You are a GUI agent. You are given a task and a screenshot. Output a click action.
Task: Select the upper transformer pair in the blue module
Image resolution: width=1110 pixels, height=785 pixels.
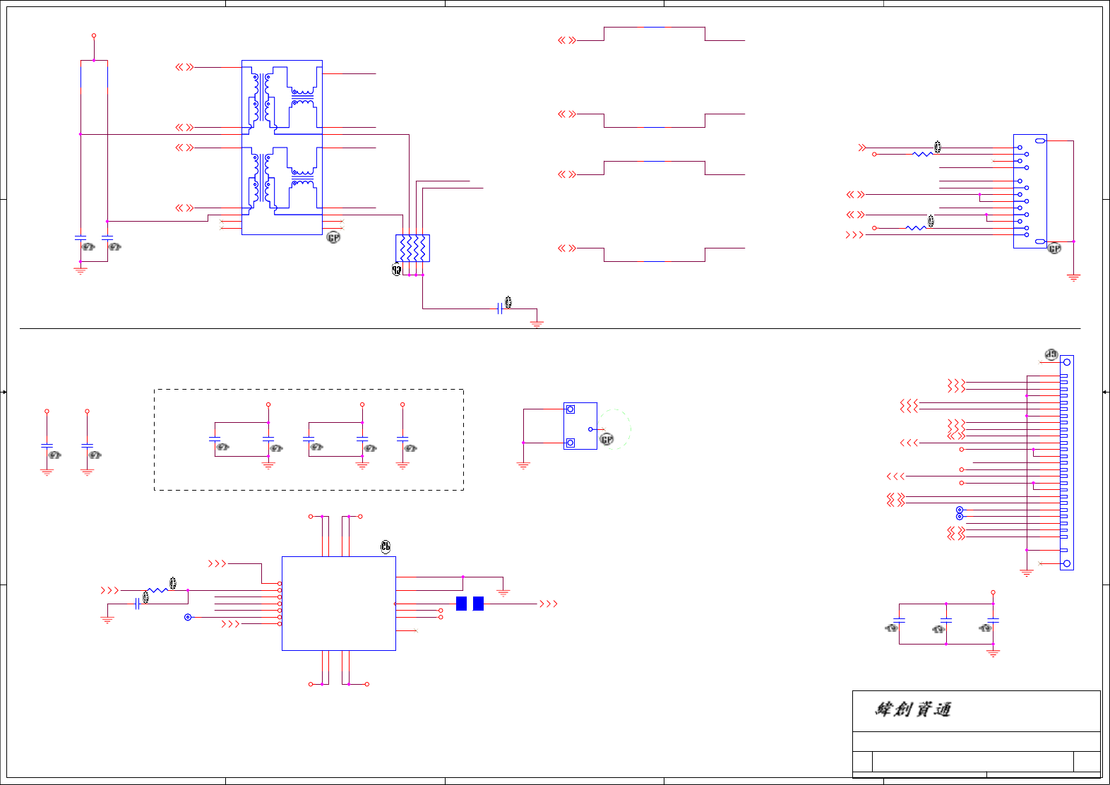[282, 97]
